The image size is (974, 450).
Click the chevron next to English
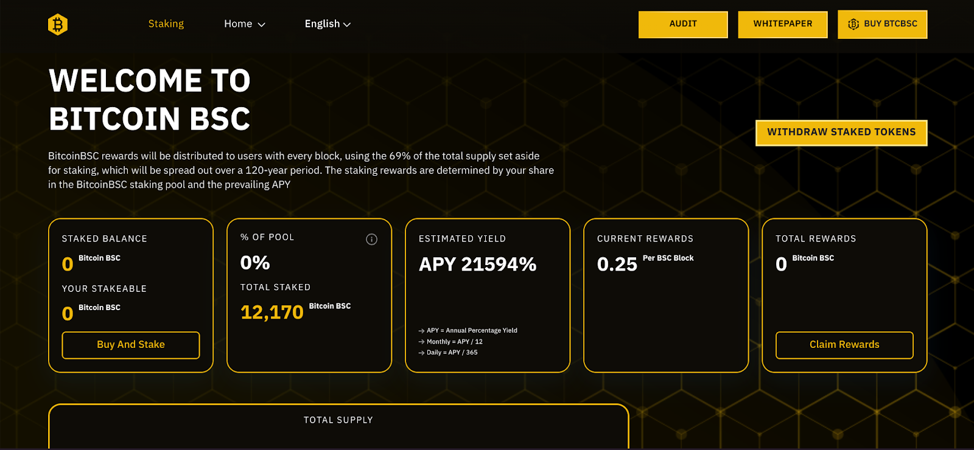click(x=347, y=24)
